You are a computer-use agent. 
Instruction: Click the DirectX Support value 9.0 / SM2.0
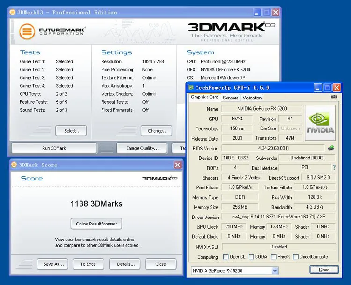click(x=318, y=177)
